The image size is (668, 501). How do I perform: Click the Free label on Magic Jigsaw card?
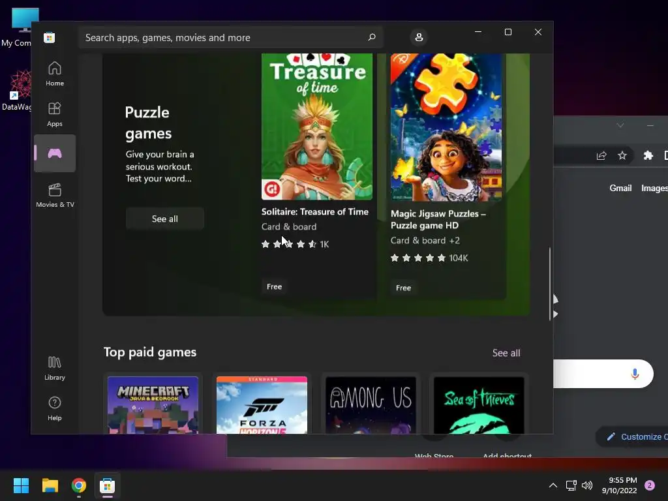click(x=403, y=288)
